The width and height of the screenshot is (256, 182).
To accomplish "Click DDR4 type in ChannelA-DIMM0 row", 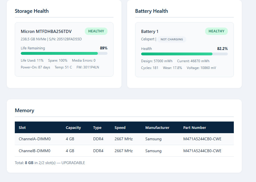I will 98,139.
